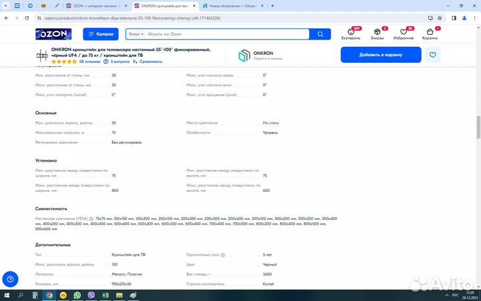Click the Ozon logo
This screenshot has width=481, height=301.
click(53, 34)
